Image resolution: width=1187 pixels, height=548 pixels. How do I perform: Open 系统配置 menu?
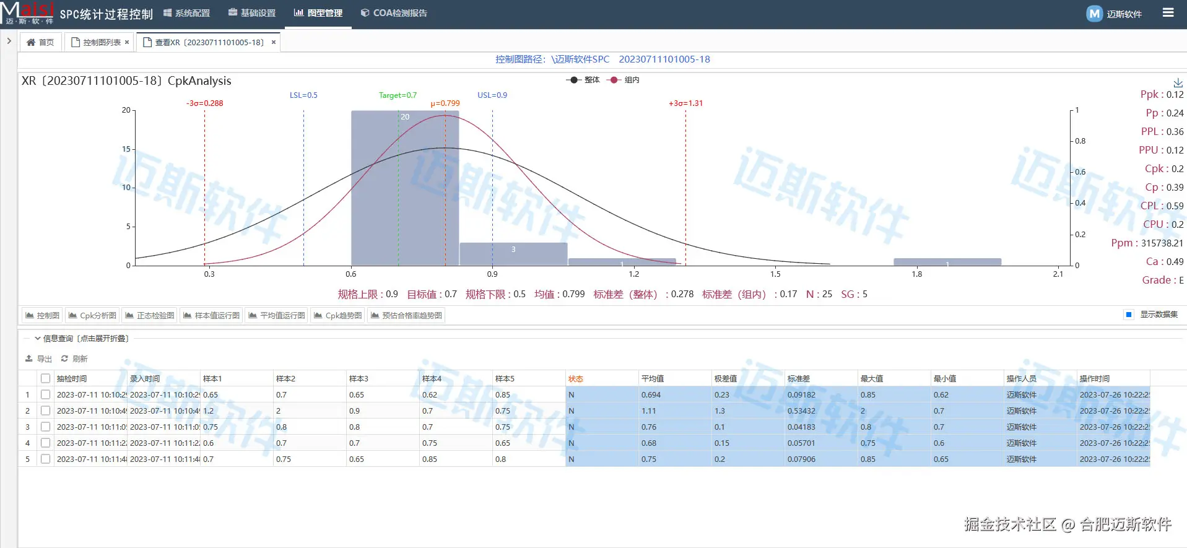(x=186, y=13)
